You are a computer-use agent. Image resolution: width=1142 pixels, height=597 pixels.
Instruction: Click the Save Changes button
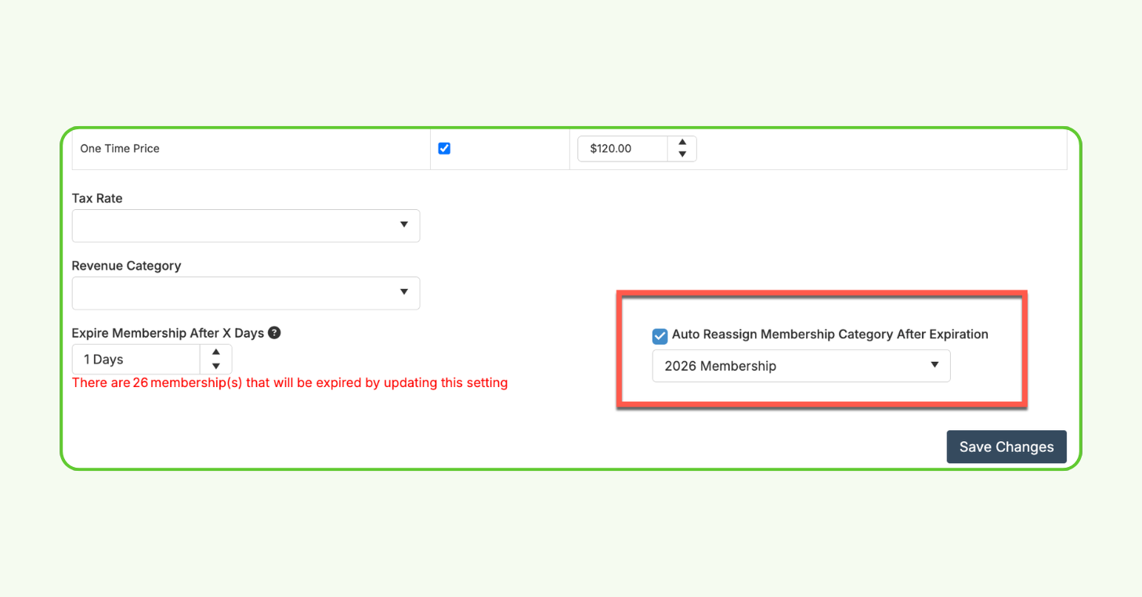[x=1006, y=447]
